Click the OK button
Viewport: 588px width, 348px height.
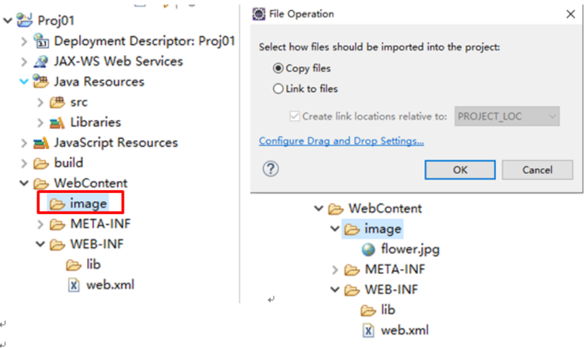pos(460,170)
